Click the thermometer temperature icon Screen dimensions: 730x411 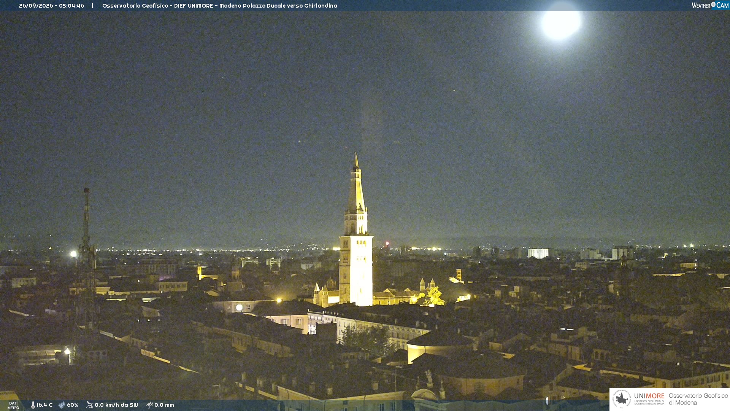click(33, 405)
